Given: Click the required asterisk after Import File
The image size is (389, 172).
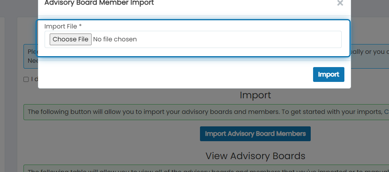Looking at the screenshot, I should point(80,25).
